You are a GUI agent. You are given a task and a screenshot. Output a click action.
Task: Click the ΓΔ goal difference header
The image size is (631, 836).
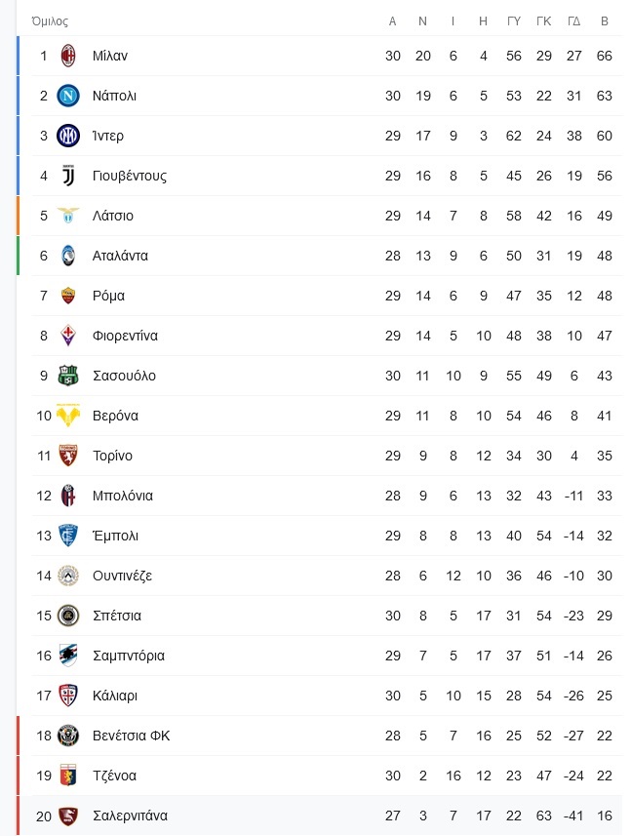[574, 21]
